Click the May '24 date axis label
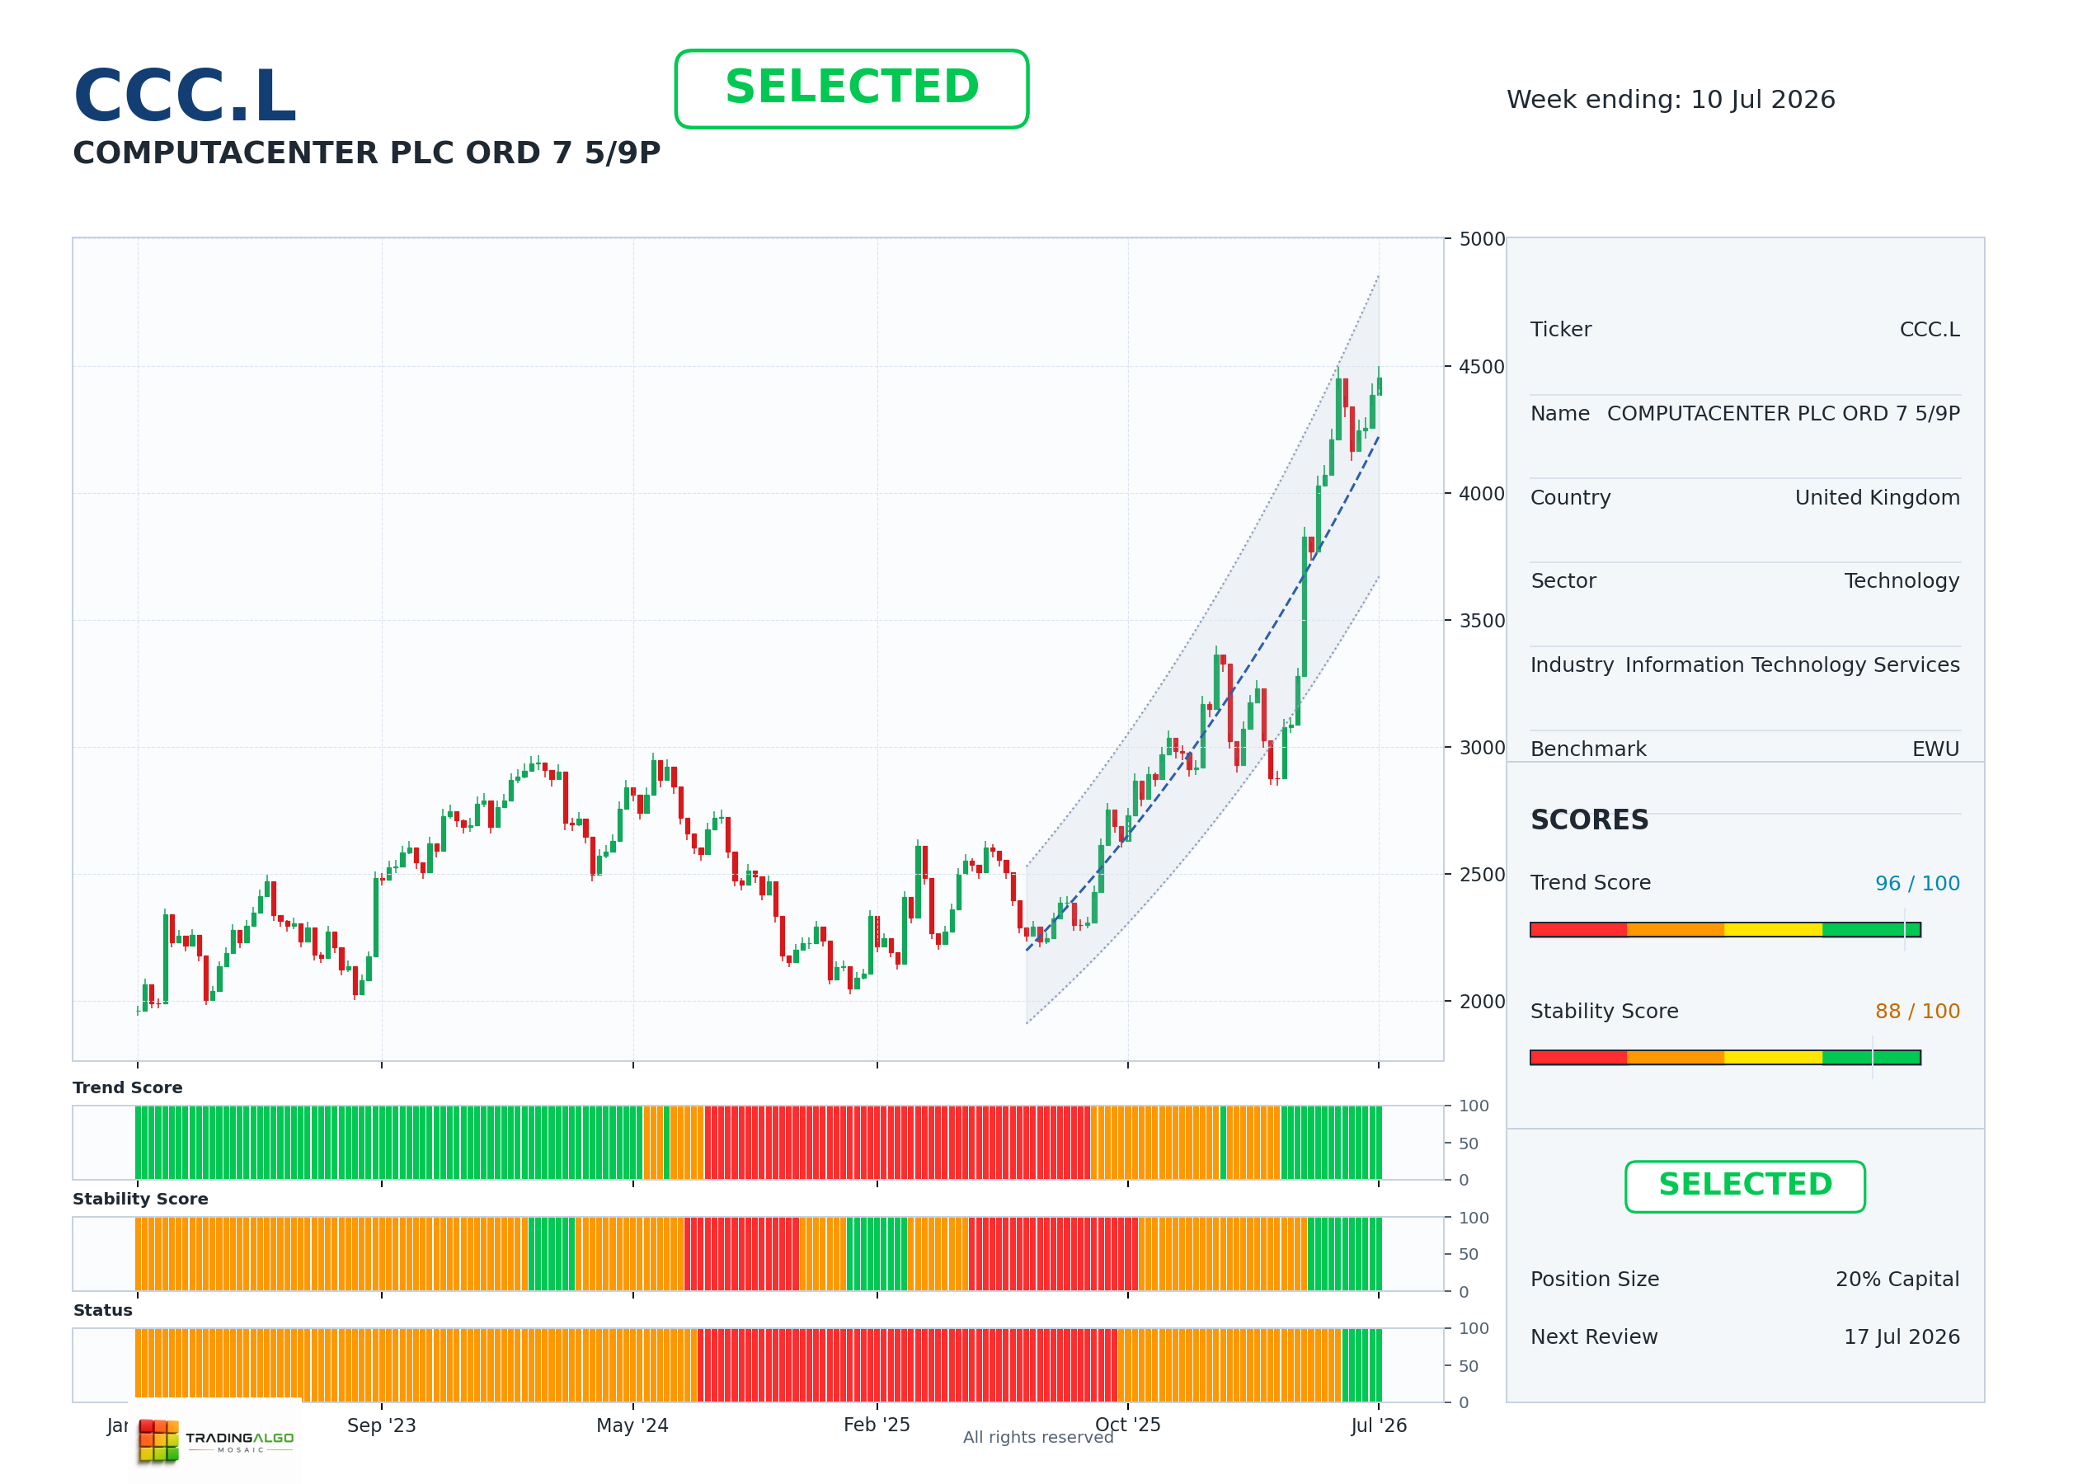Viewport: 2078px width, 1484px height. [x=632, y=1425]
